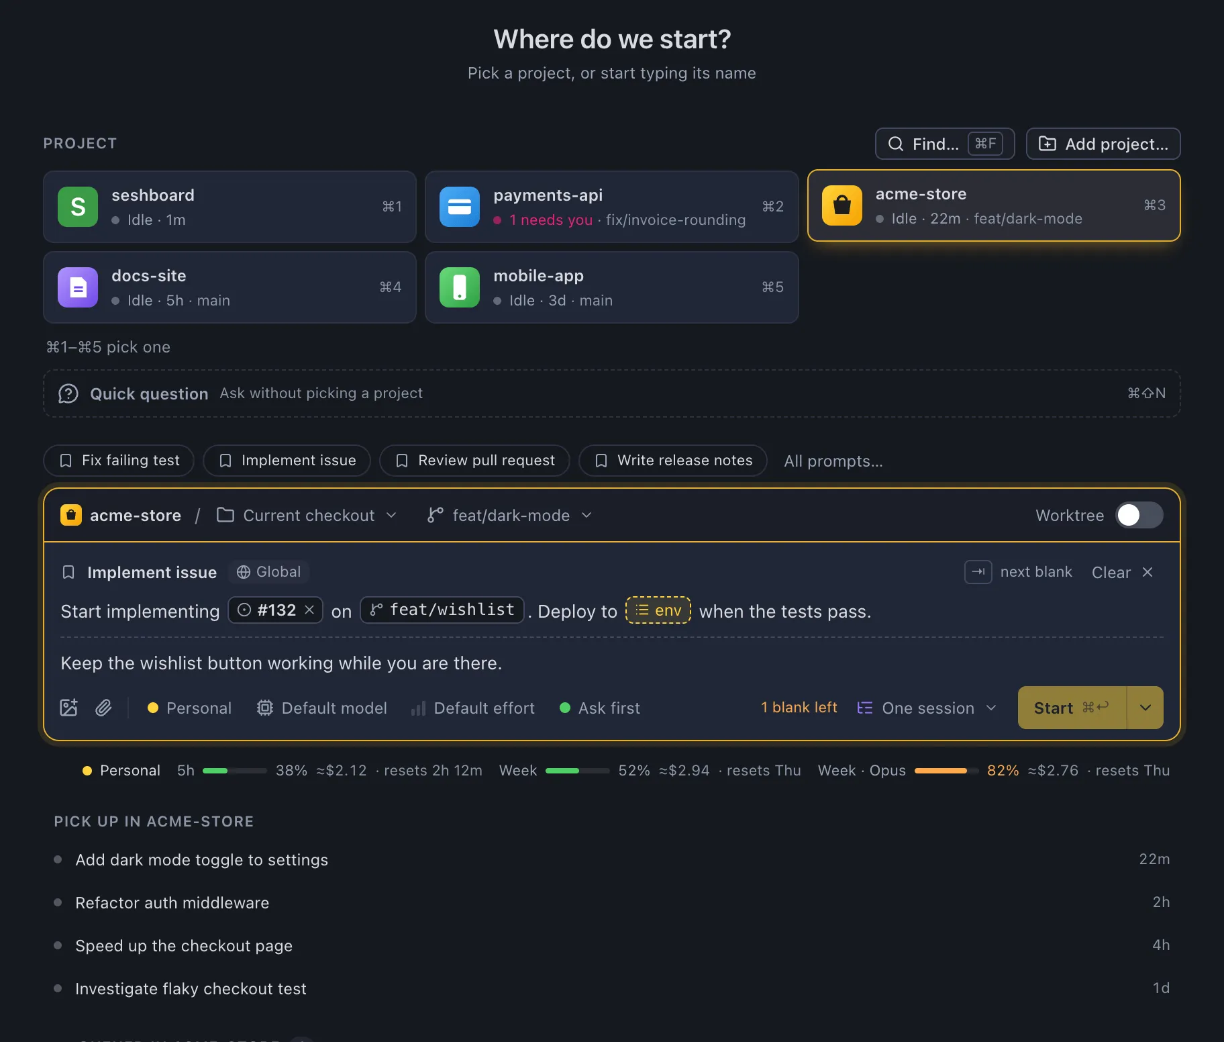
Task: Click the Find project button
Action: click(945, 144)
